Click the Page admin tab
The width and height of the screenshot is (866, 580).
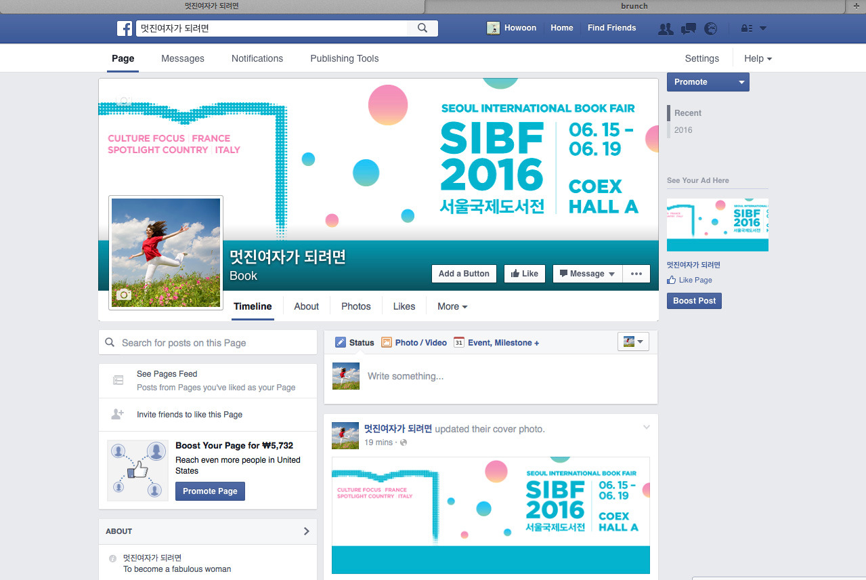click(x=123, y=58)
